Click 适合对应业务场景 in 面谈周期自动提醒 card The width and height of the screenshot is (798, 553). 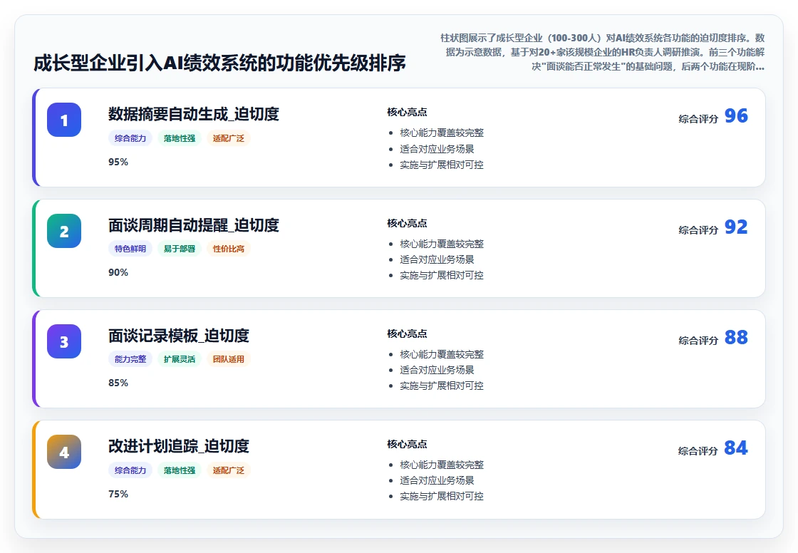coord(437,259)
